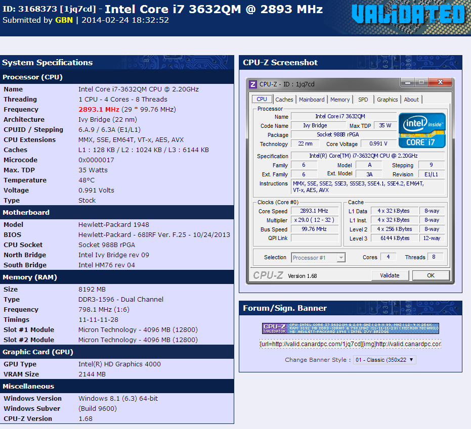Click the Slot #1 Module Micron Technology row
471x429 pixels.
pyautogui.click(x=117, y=329)
